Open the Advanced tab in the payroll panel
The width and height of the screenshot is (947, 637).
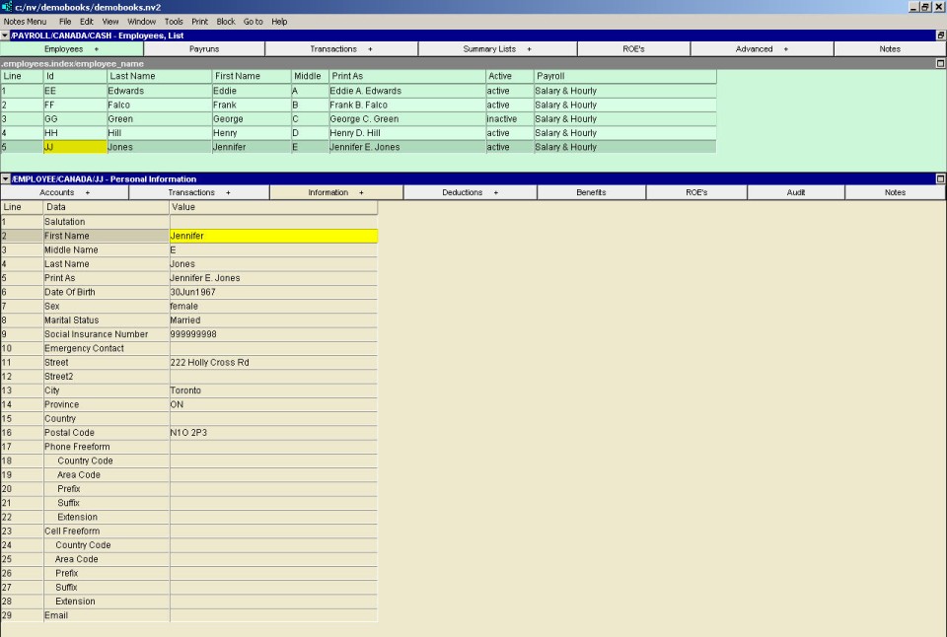tap(761, 48)
